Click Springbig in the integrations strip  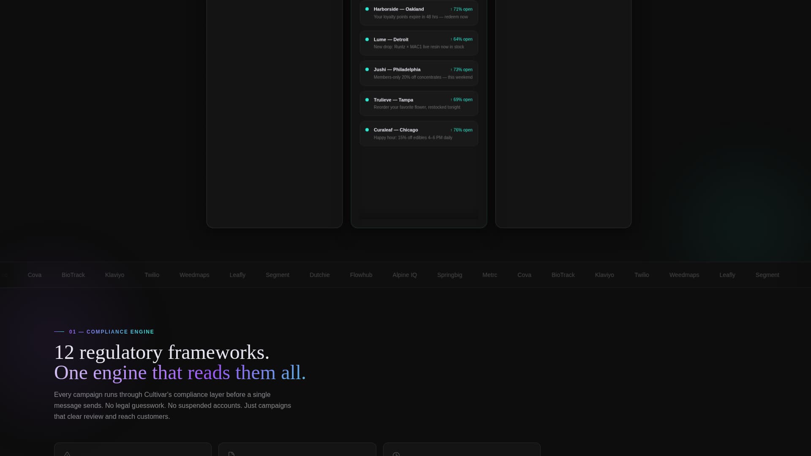coord(449,275)
